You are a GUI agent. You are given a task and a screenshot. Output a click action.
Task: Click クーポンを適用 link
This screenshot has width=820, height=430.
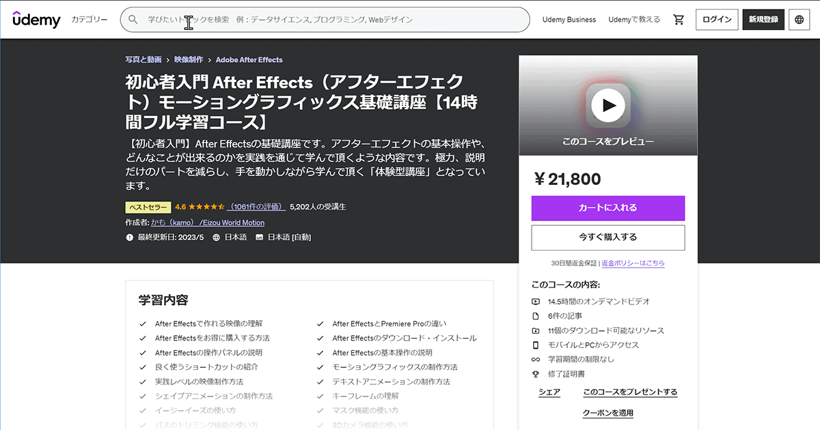click(608, 413)
